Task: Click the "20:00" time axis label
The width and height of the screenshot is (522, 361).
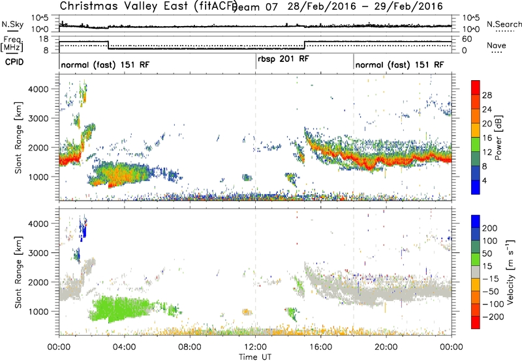Action: tap(386, 347)
